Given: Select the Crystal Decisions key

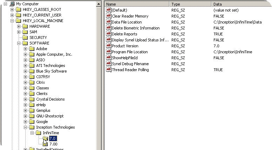Looking at the screenshot, I should coord(50,99).
